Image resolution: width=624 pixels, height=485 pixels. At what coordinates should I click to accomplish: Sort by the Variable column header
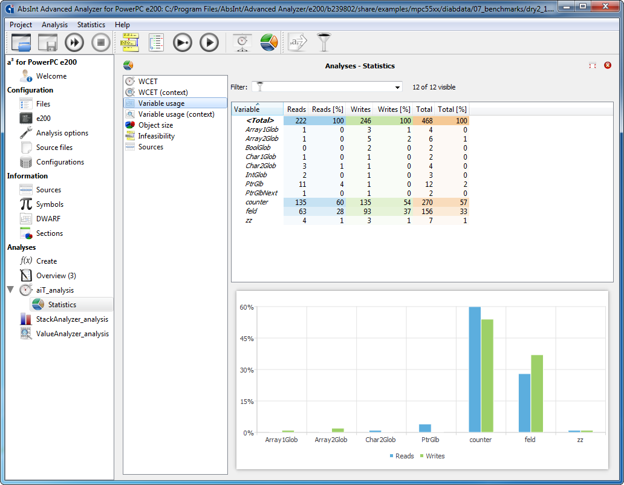click(x=257, y=109)
